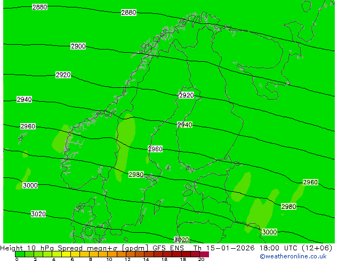Click the 'GFS ENS' model name text
Image resolution: width=338 pixels, height=261 pixels.
[x=168, y=248]
